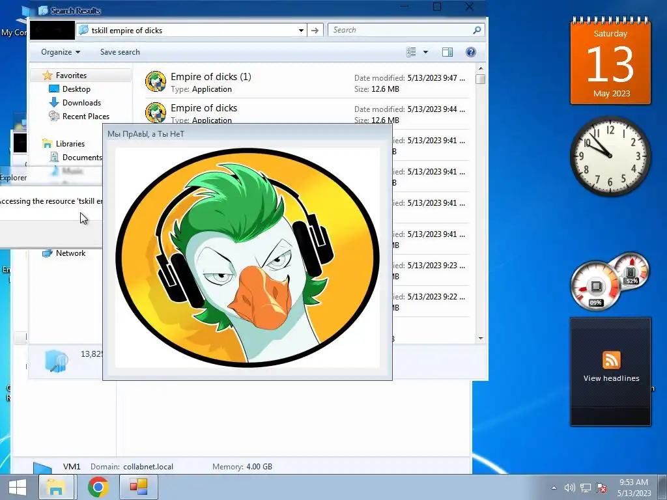Click the address bar go arrow

[315, 30]
